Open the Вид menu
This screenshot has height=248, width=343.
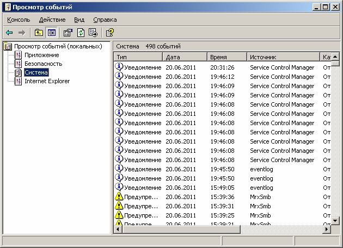[79, 20]
